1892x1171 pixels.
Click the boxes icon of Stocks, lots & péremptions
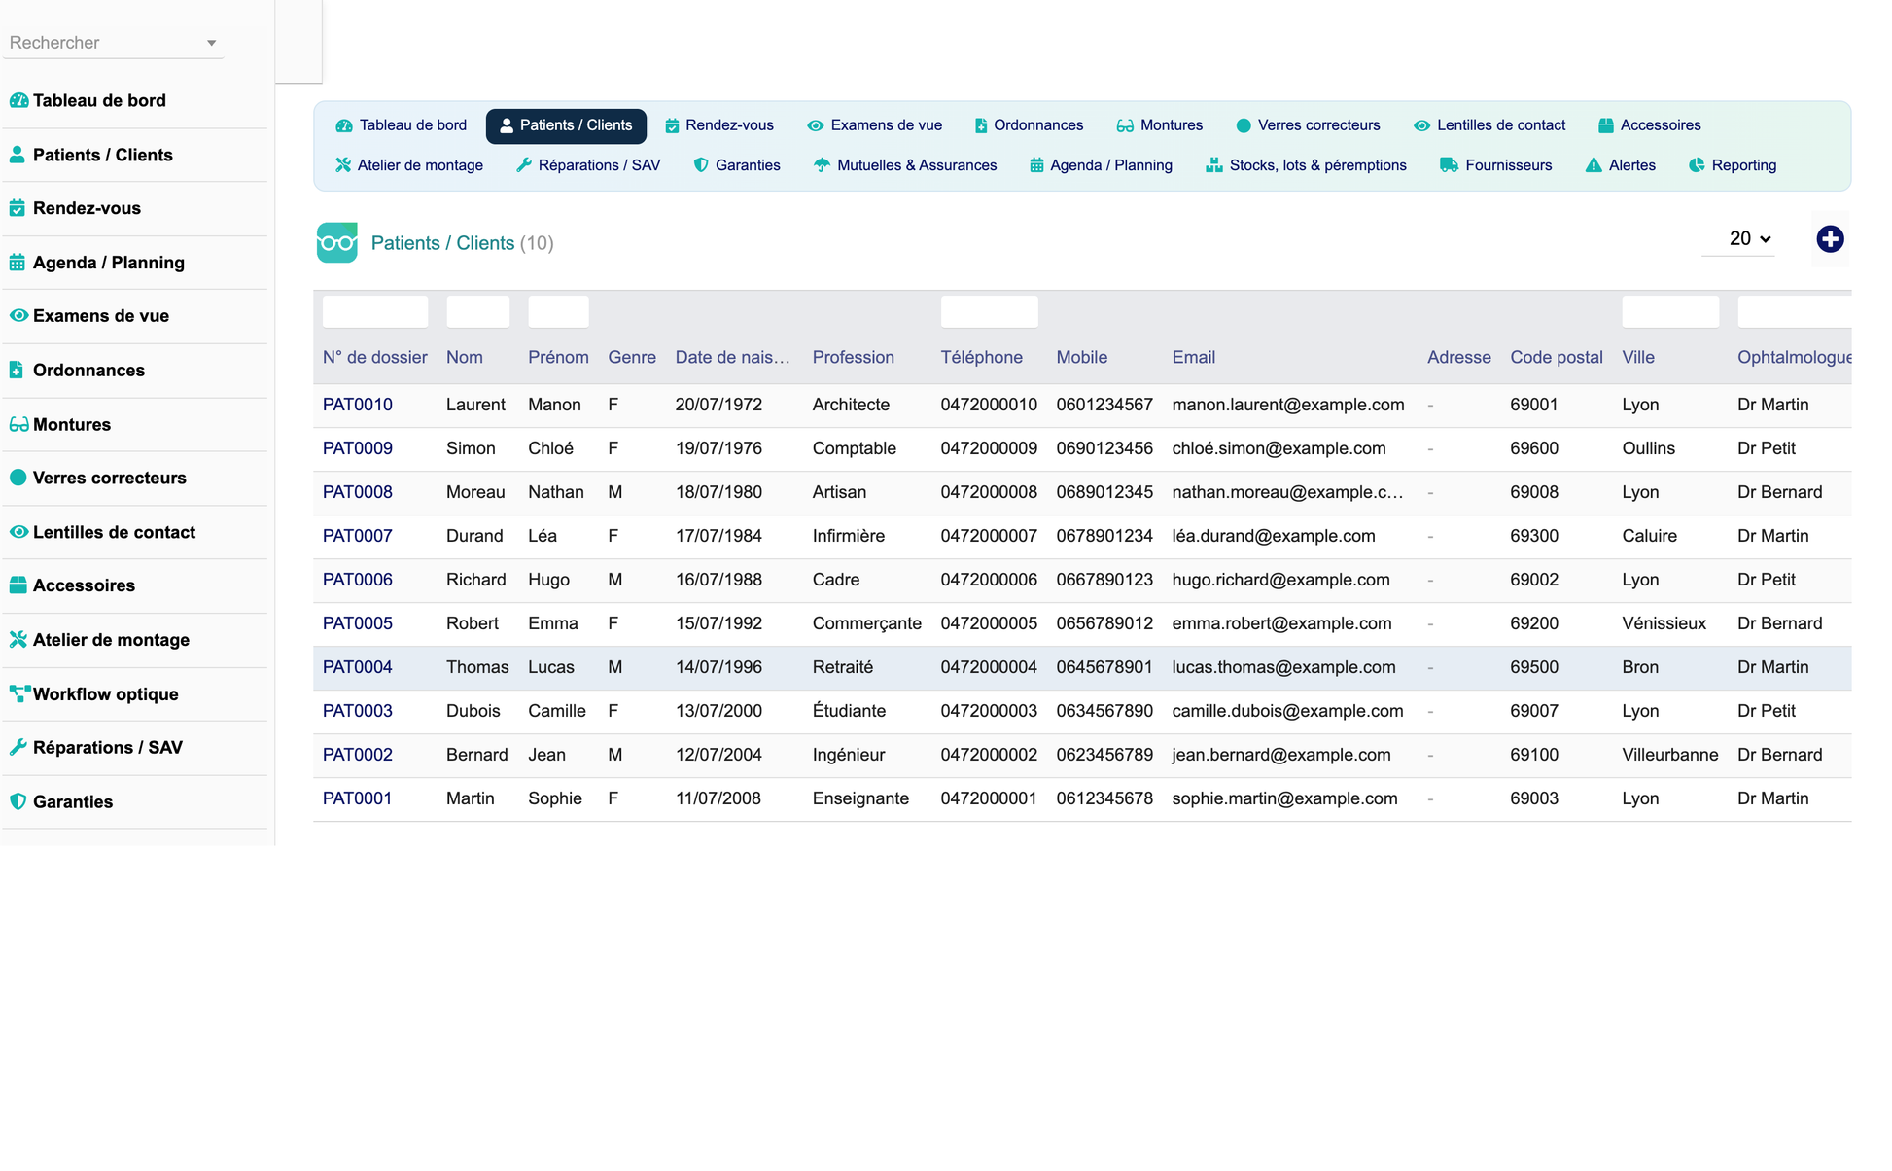1213,165
